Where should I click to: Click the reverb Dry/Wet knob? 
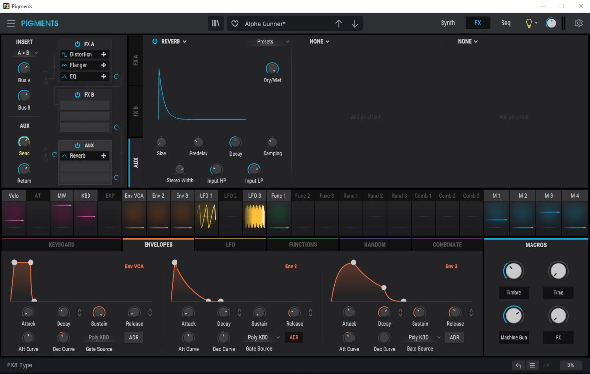coord(272,69)
